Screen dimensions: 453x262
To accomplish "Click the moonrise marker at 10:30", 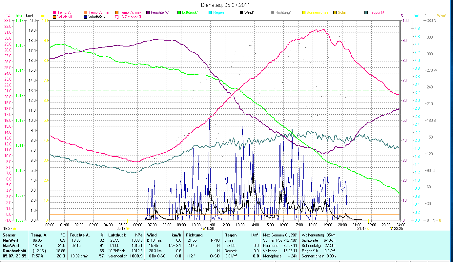I will coord(203,229).
